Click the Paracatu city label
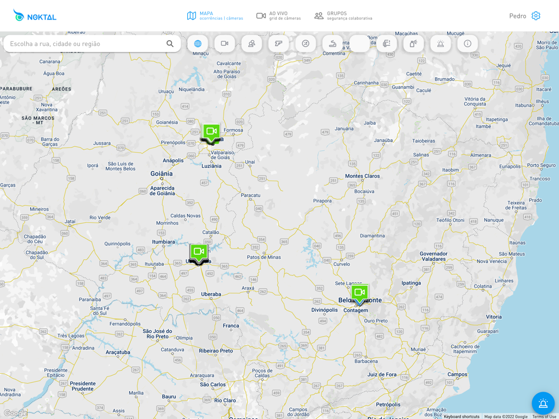 (250, 195)
